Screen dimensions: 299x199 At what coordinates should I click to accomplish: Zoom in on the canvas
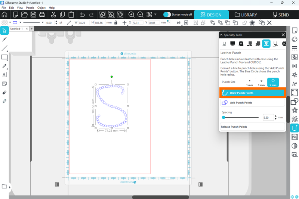pos(132,15)
